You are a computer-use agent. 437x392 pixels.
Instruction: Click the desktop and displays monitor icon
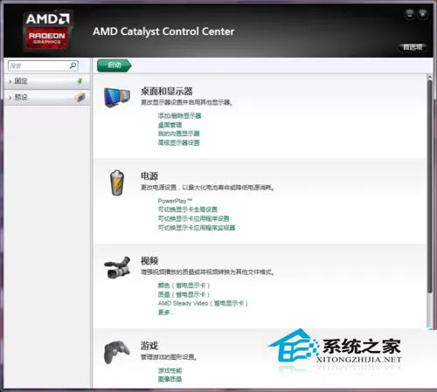click(x=117, y=97)
